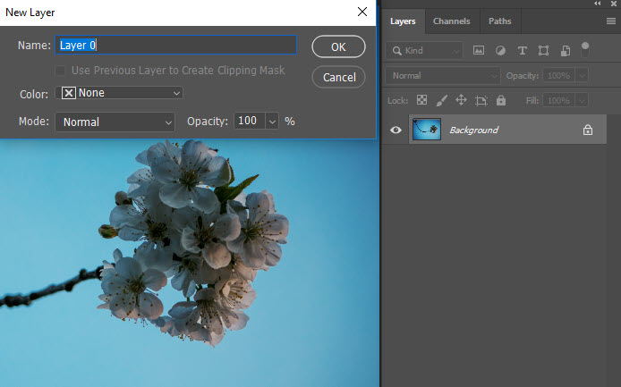The width and height of the screenshot is (621, 387).
Task: Toggle layer filtering on or off
Action: pos(585,49)
